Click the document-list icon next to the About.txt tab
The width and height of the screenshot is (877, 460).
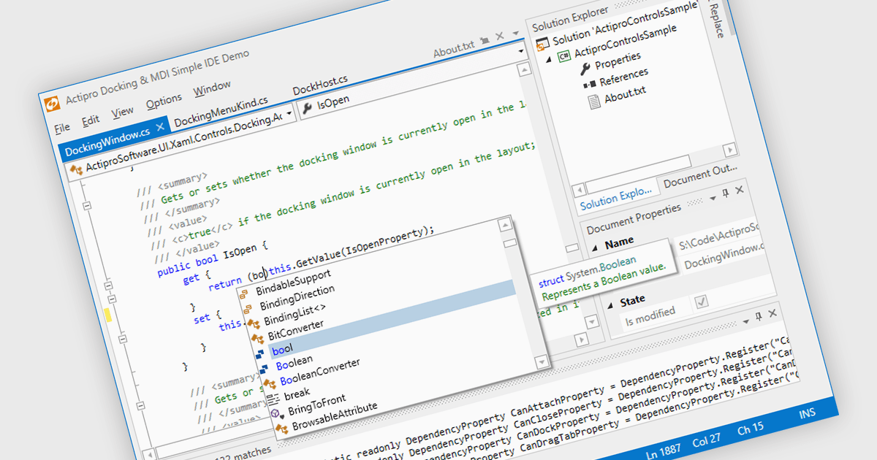(485, 41)
